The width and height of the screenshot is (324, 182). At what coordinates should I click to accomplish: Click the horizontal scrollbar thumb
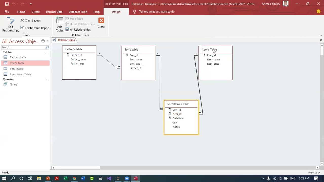(x=77, y=168)
